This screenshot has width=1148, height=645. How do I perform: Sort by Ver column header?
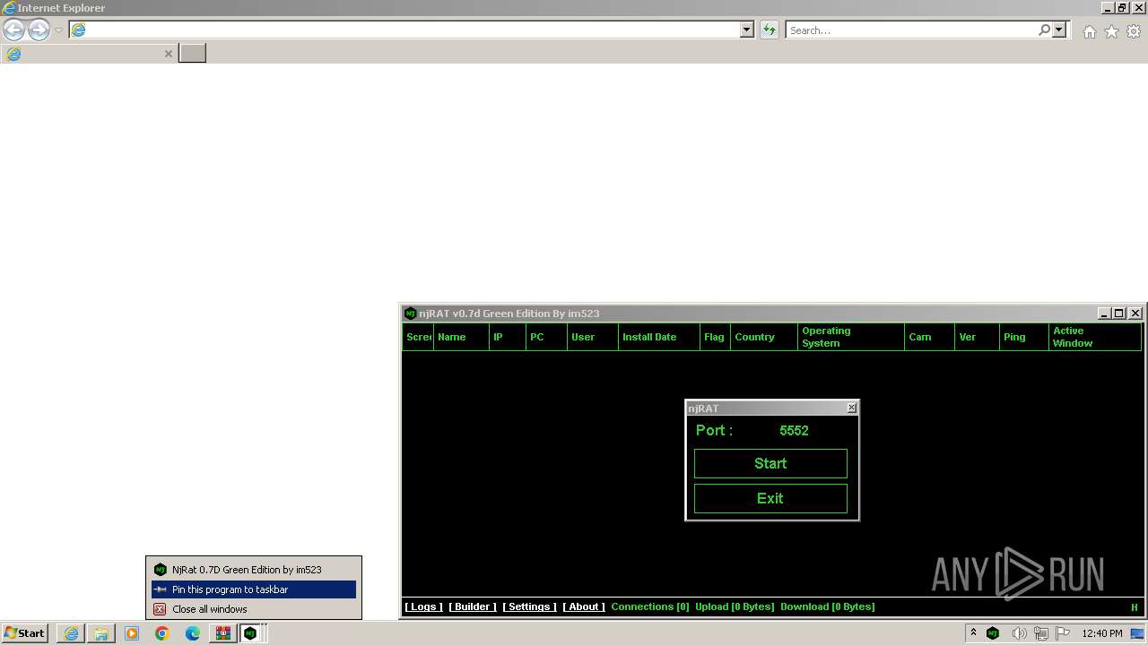coord(977,337)
